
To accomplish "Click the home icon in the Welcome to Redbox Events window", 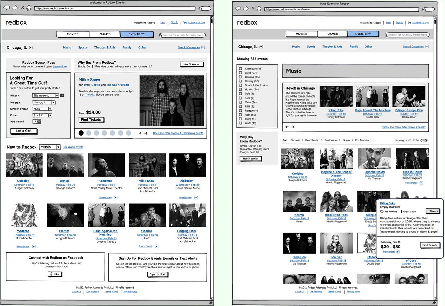I will [29, 8].
